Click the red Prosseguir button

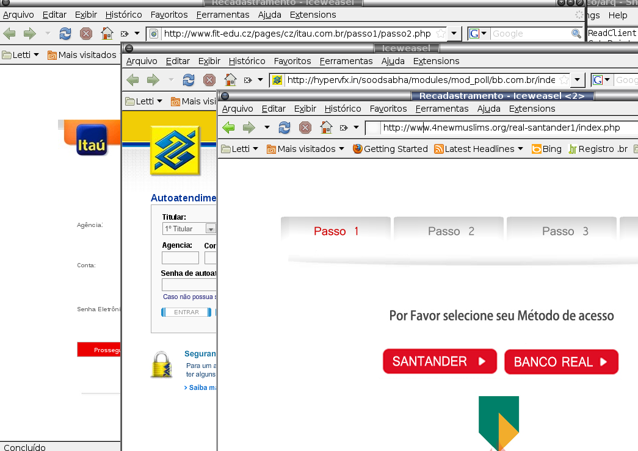[99, 350]
